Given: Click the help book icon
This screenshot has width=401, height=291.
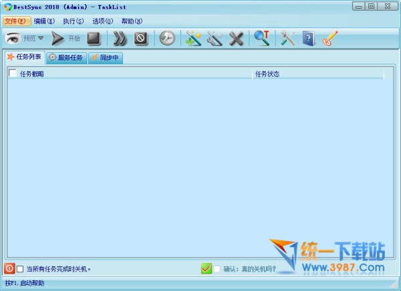Looking at the screenshot, I should coord(308,39).
